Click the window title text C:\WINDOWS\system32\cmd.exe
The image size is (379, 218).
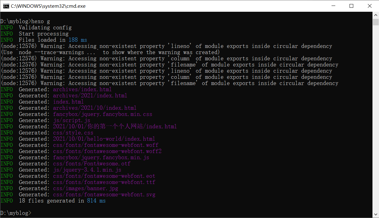point(48,6)
